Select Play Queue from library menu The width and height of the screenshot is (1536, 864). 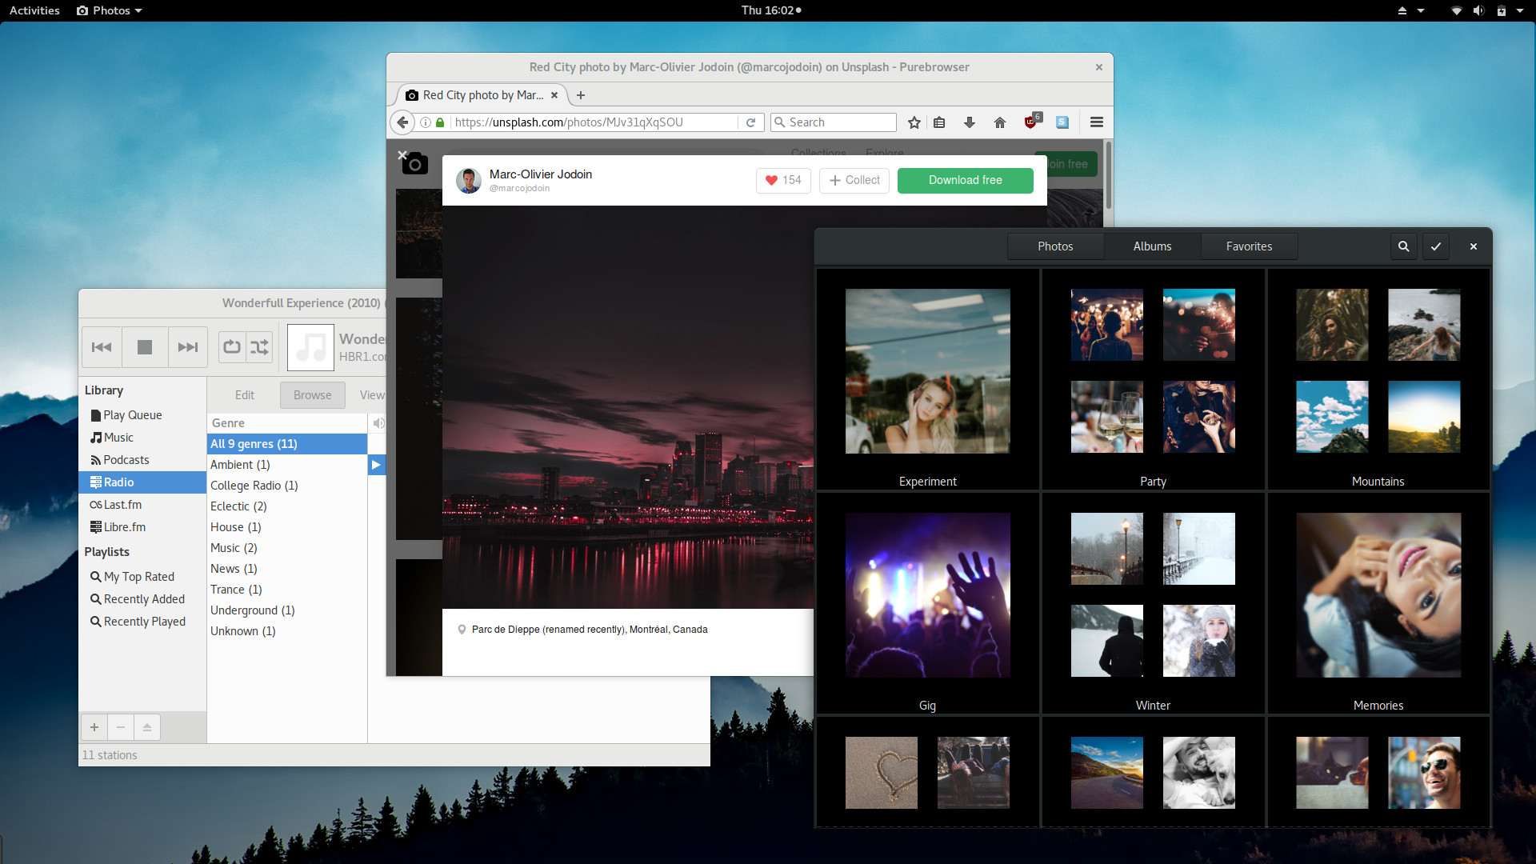pos(132,414)
